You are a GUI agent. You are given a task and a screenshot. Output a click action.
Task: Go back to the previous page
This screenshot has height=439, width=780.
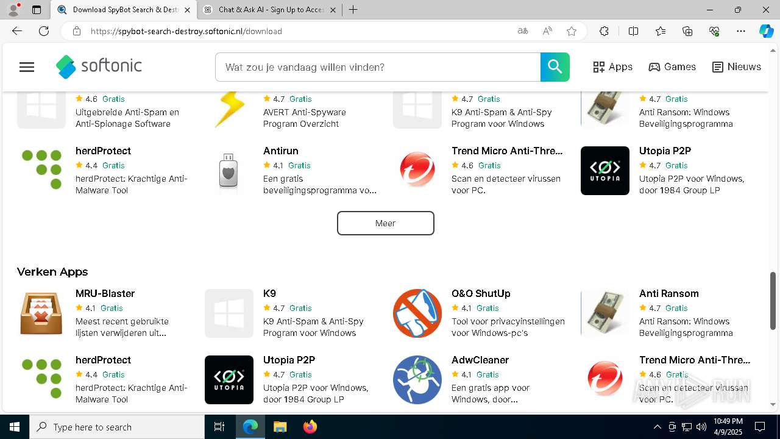pos(17,31)
